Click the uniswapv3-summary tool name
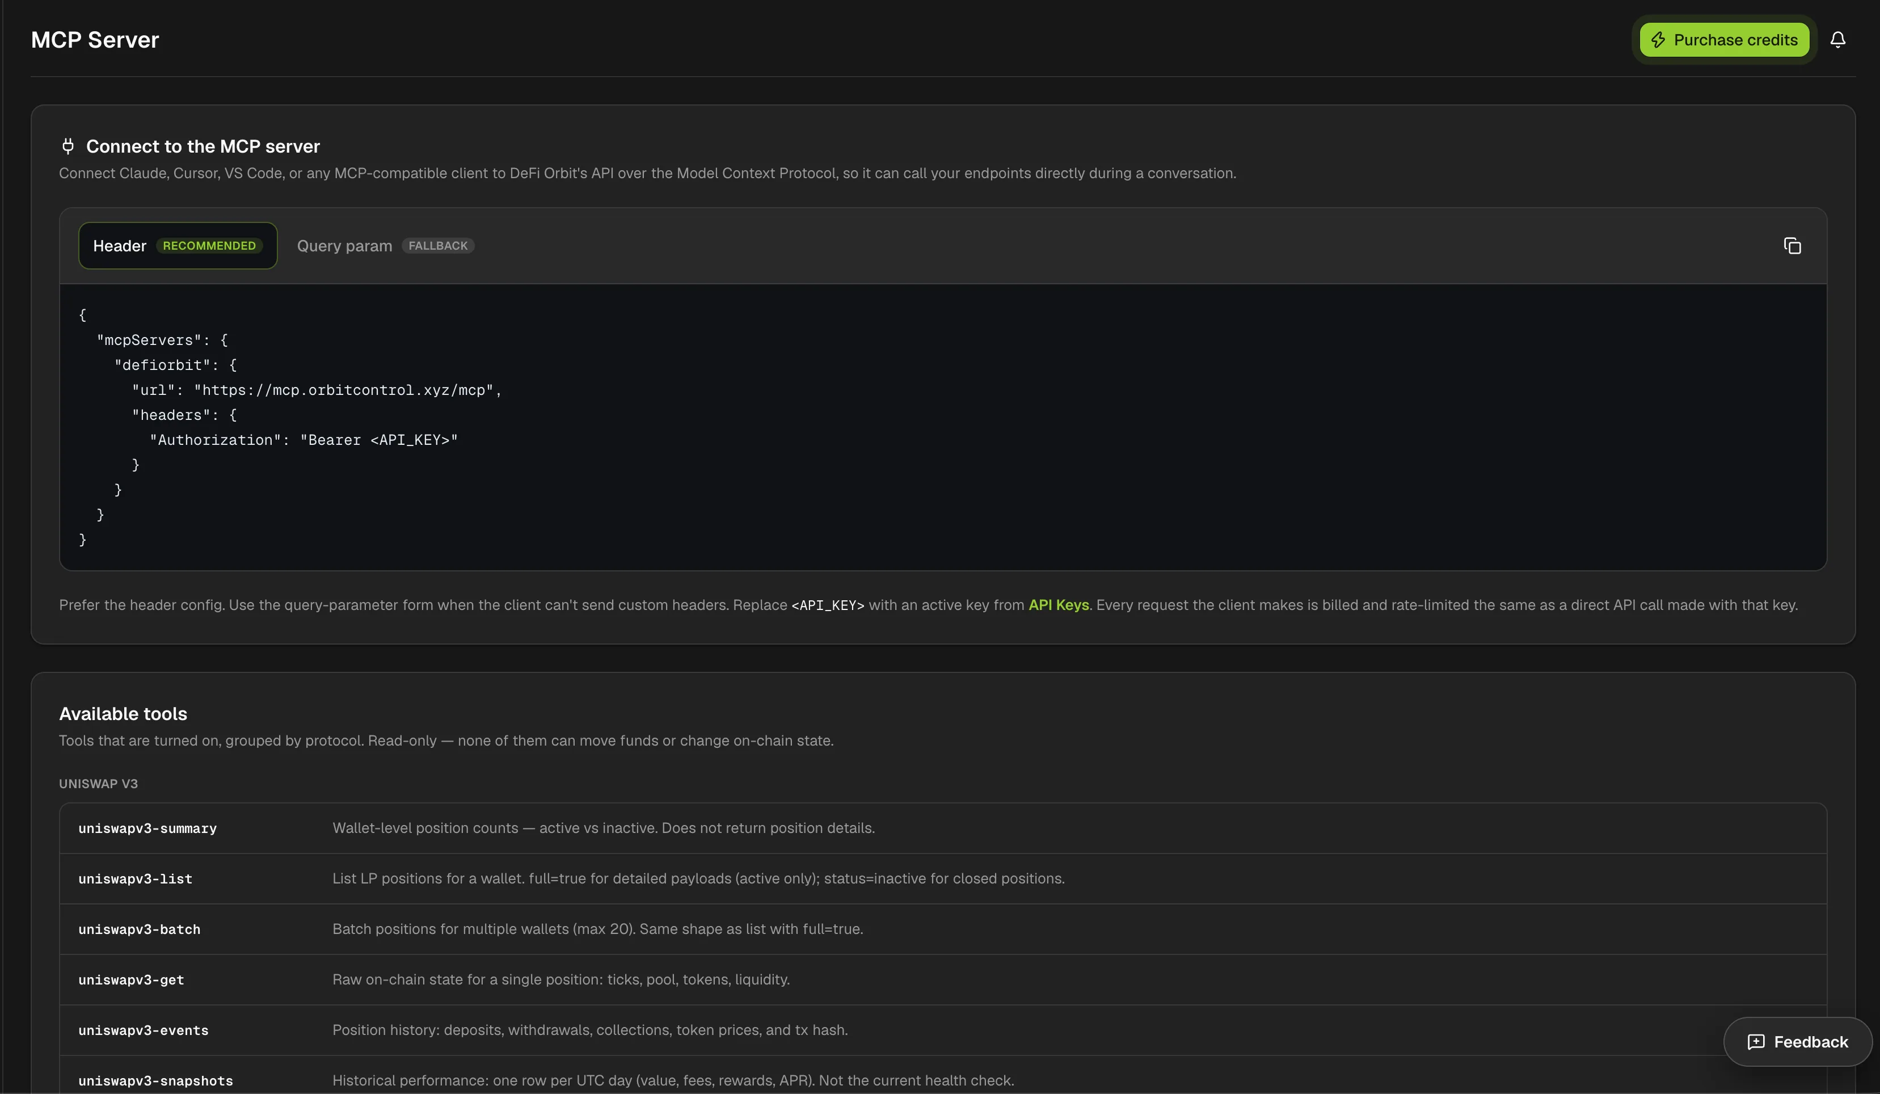Viewport: 1880px width, 1094px height. (147, 828)
